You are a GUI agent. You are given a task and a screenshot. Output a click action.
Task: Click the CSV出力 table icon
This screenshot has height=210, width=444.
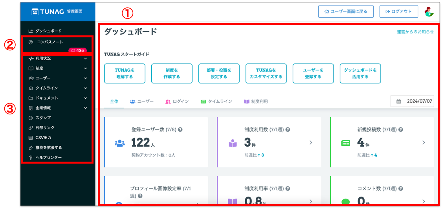point(31,138)
